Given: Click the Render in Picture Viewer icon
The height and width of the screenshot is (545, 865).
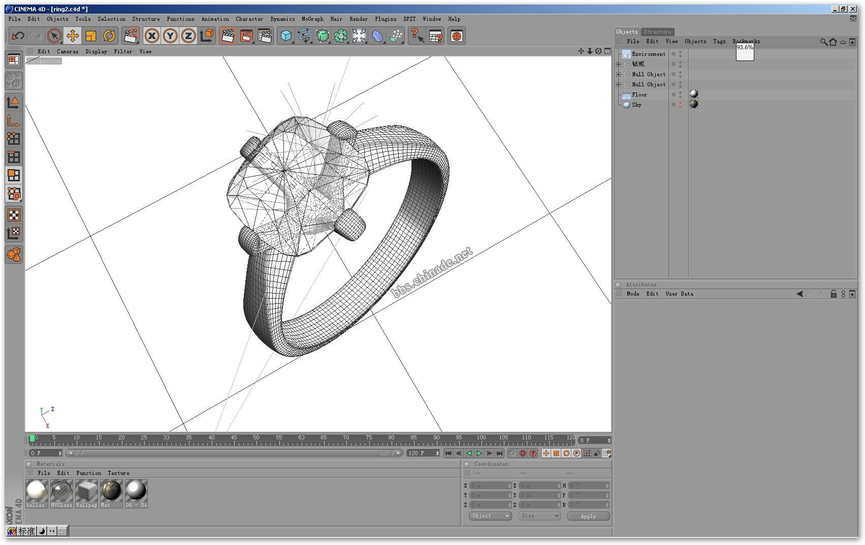Looking at the screenshot, I should [x=246, y=36].
